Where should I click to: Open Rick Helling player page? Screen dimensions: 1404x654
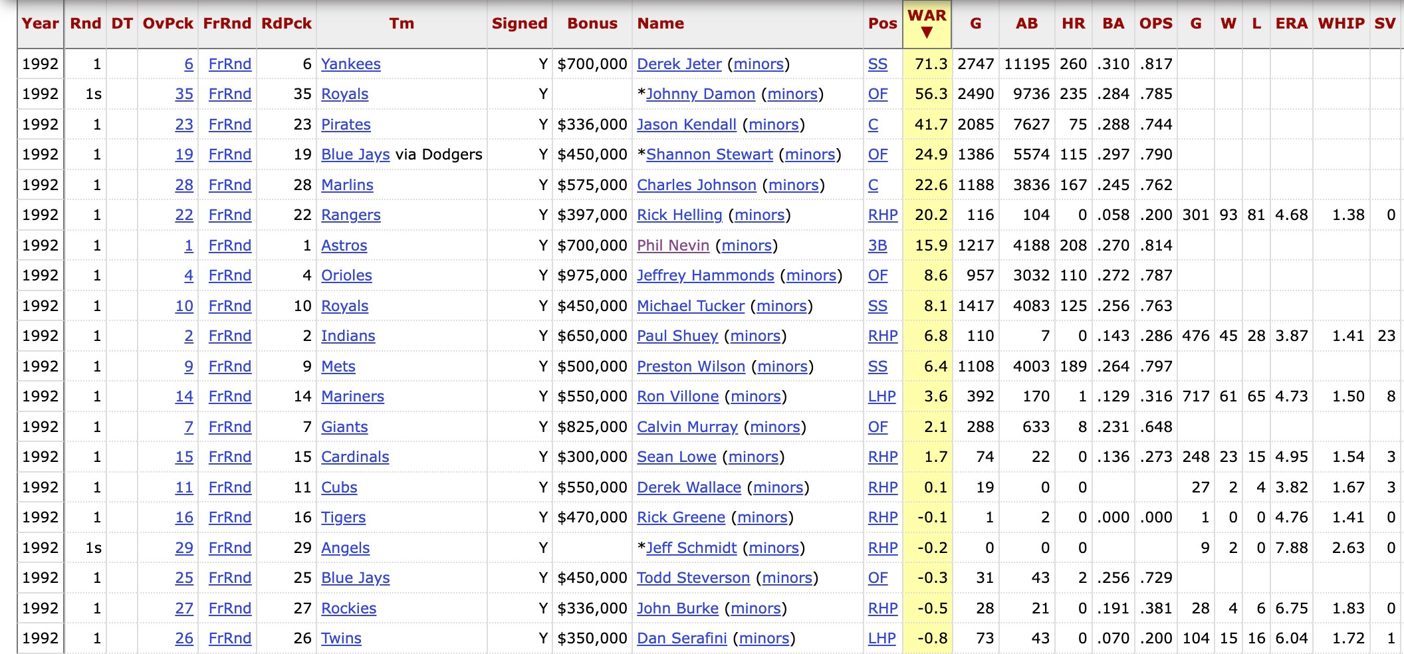pos(679,215)
